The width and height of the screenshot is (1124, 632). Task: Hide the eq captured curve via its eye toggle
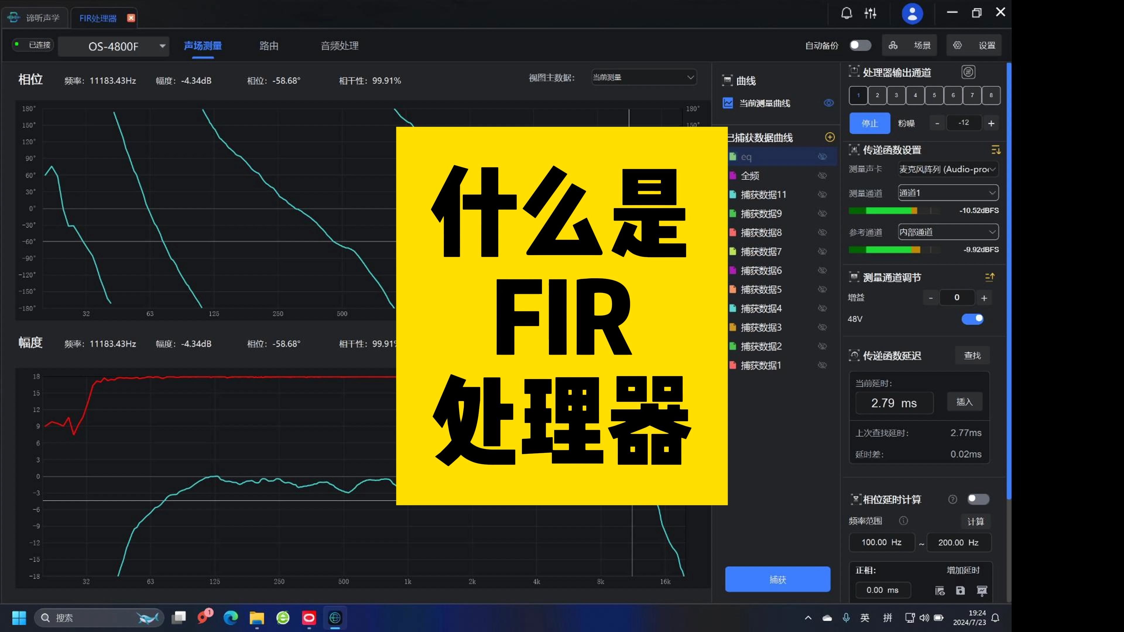tap(823, 157)
